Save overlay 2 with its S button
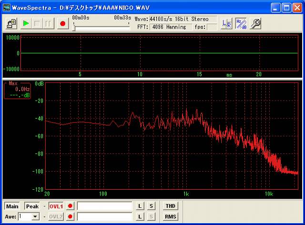Viewport: 305px width, 225px height. tap(152, 216)
